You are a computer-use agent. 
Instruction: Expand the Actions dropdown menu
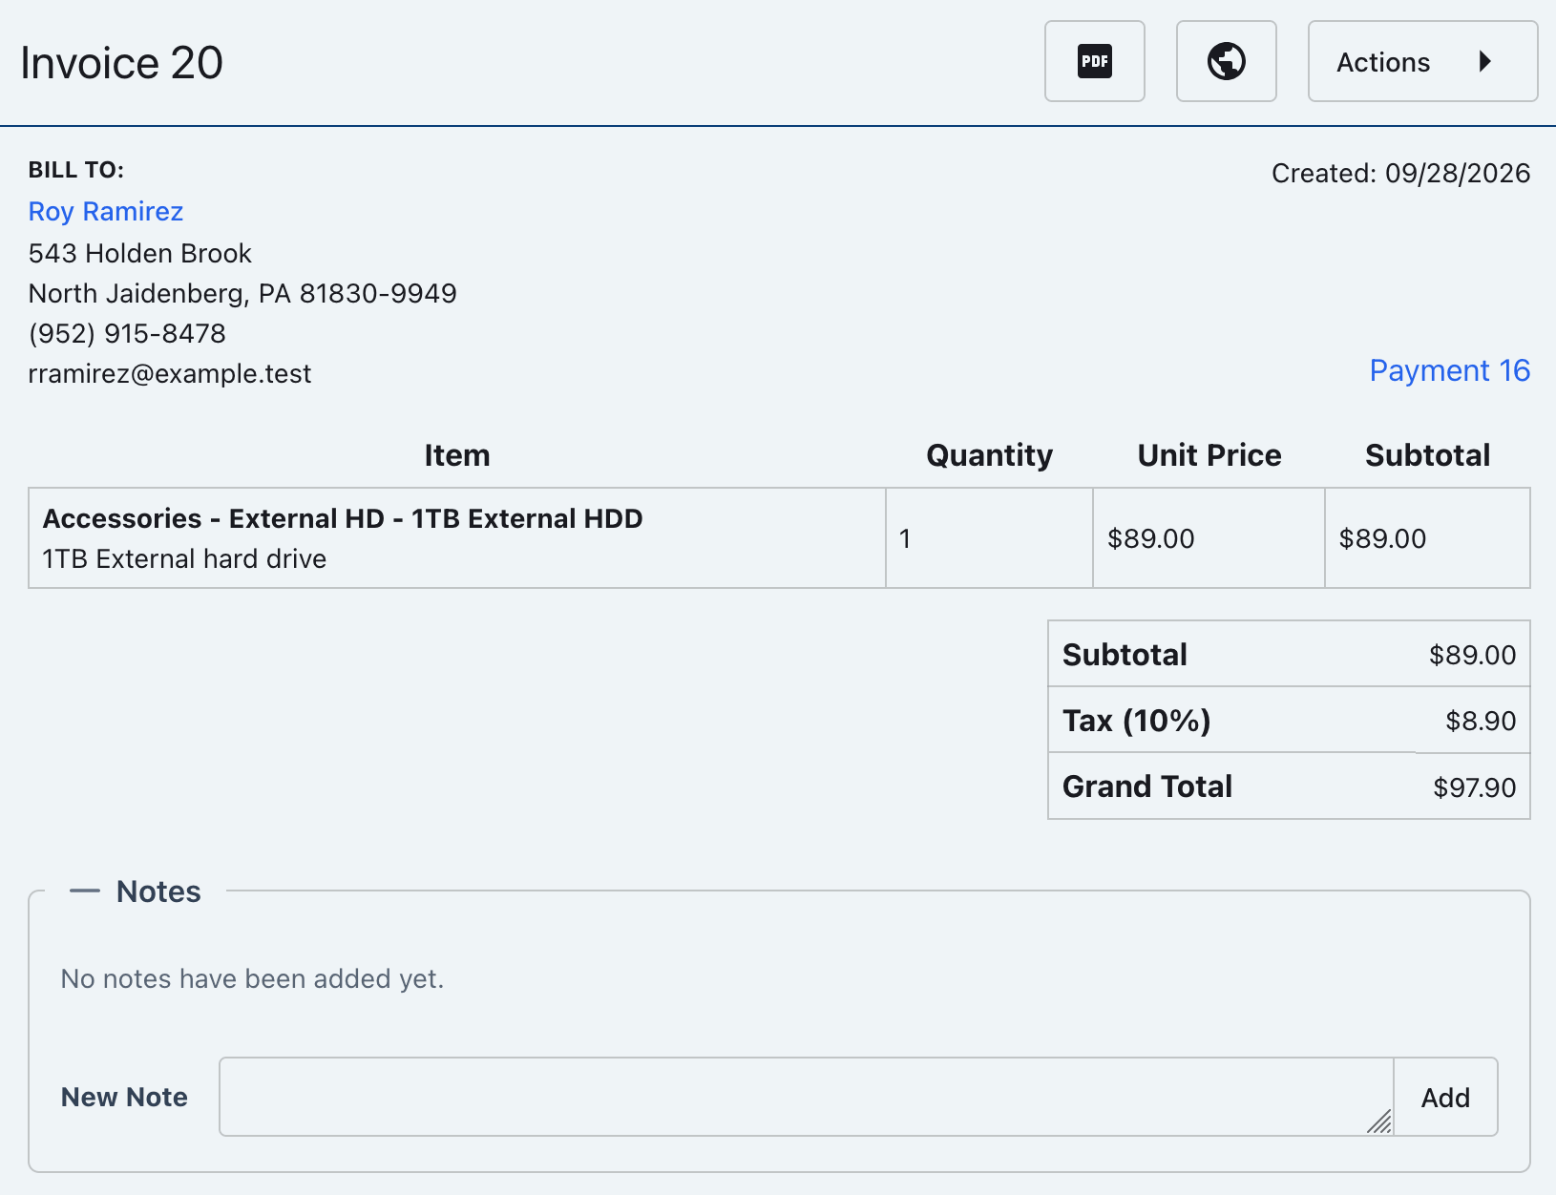(x=1422, y=61)
